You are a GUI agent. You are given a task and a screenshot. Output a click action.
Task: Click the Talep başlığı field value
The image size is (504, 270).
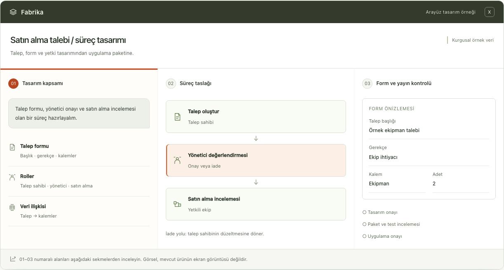[394, 130]
